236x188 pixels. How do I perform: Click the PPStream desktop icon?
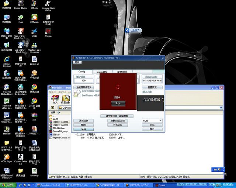tap(34, 18)
